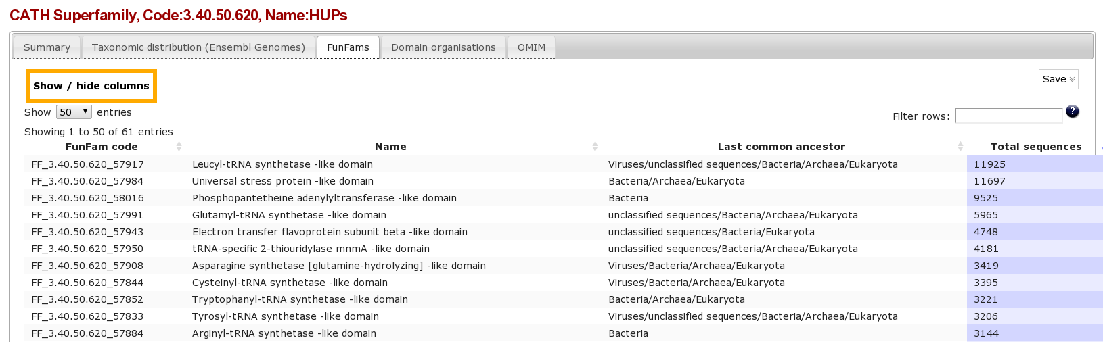The width and height of the screenshot is (1103, 342).
Task: Sort by Total sequences column header
Action: [1035, 147]
